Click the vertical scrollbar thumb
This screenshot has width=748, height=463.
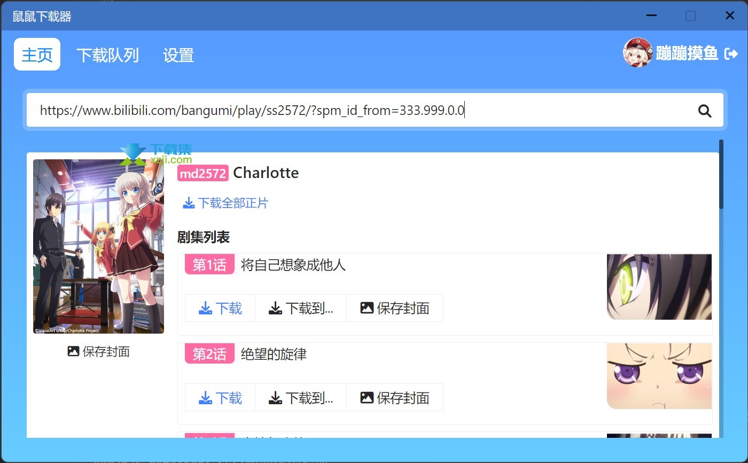(x=721, y=174)
